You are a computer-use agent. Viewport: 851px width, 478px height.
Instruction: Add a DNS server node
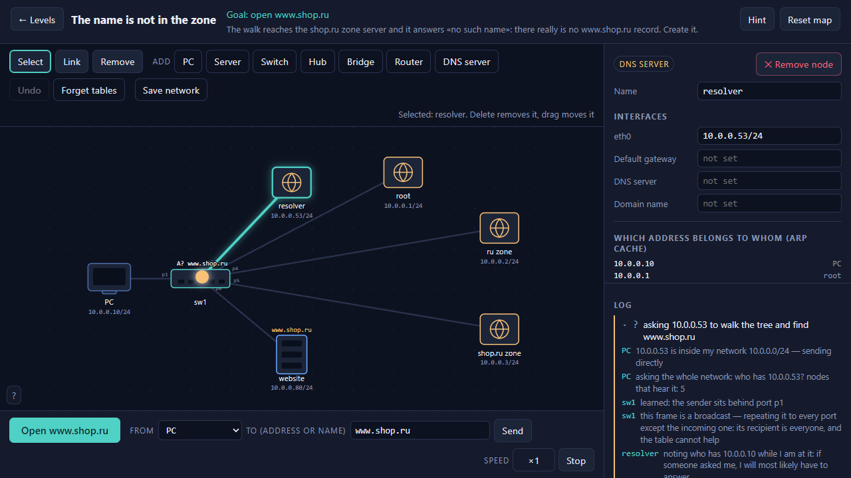(x=467, y=62)
